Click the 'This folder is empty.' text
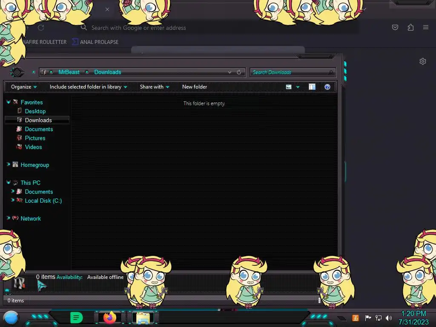436x327 pixels. point(204,103)
